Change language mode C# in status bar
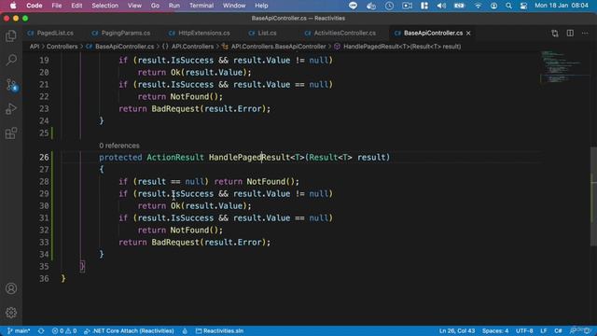The image size is (597, 336). 558,330
